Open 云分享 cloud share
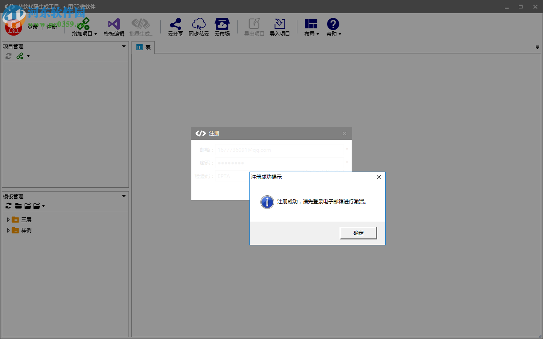 [x=175, y=28]
